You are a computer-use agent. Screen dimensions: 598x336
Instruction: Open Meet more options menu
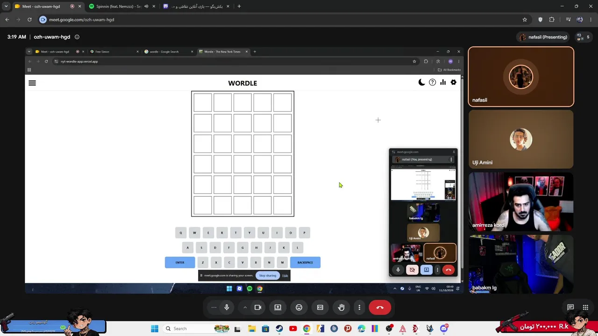(x=359, y=308)
